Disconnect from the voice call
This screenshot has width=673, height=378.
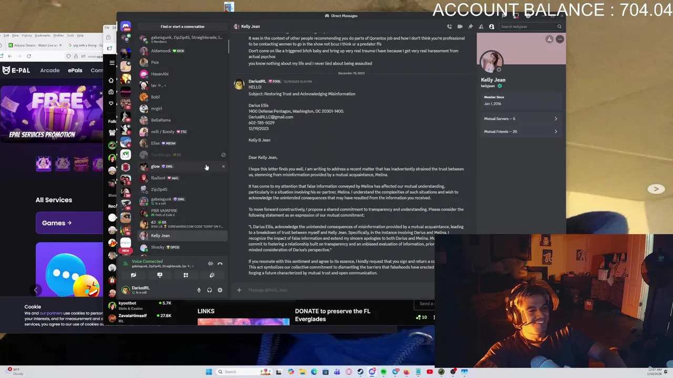(x=220, y=264)
